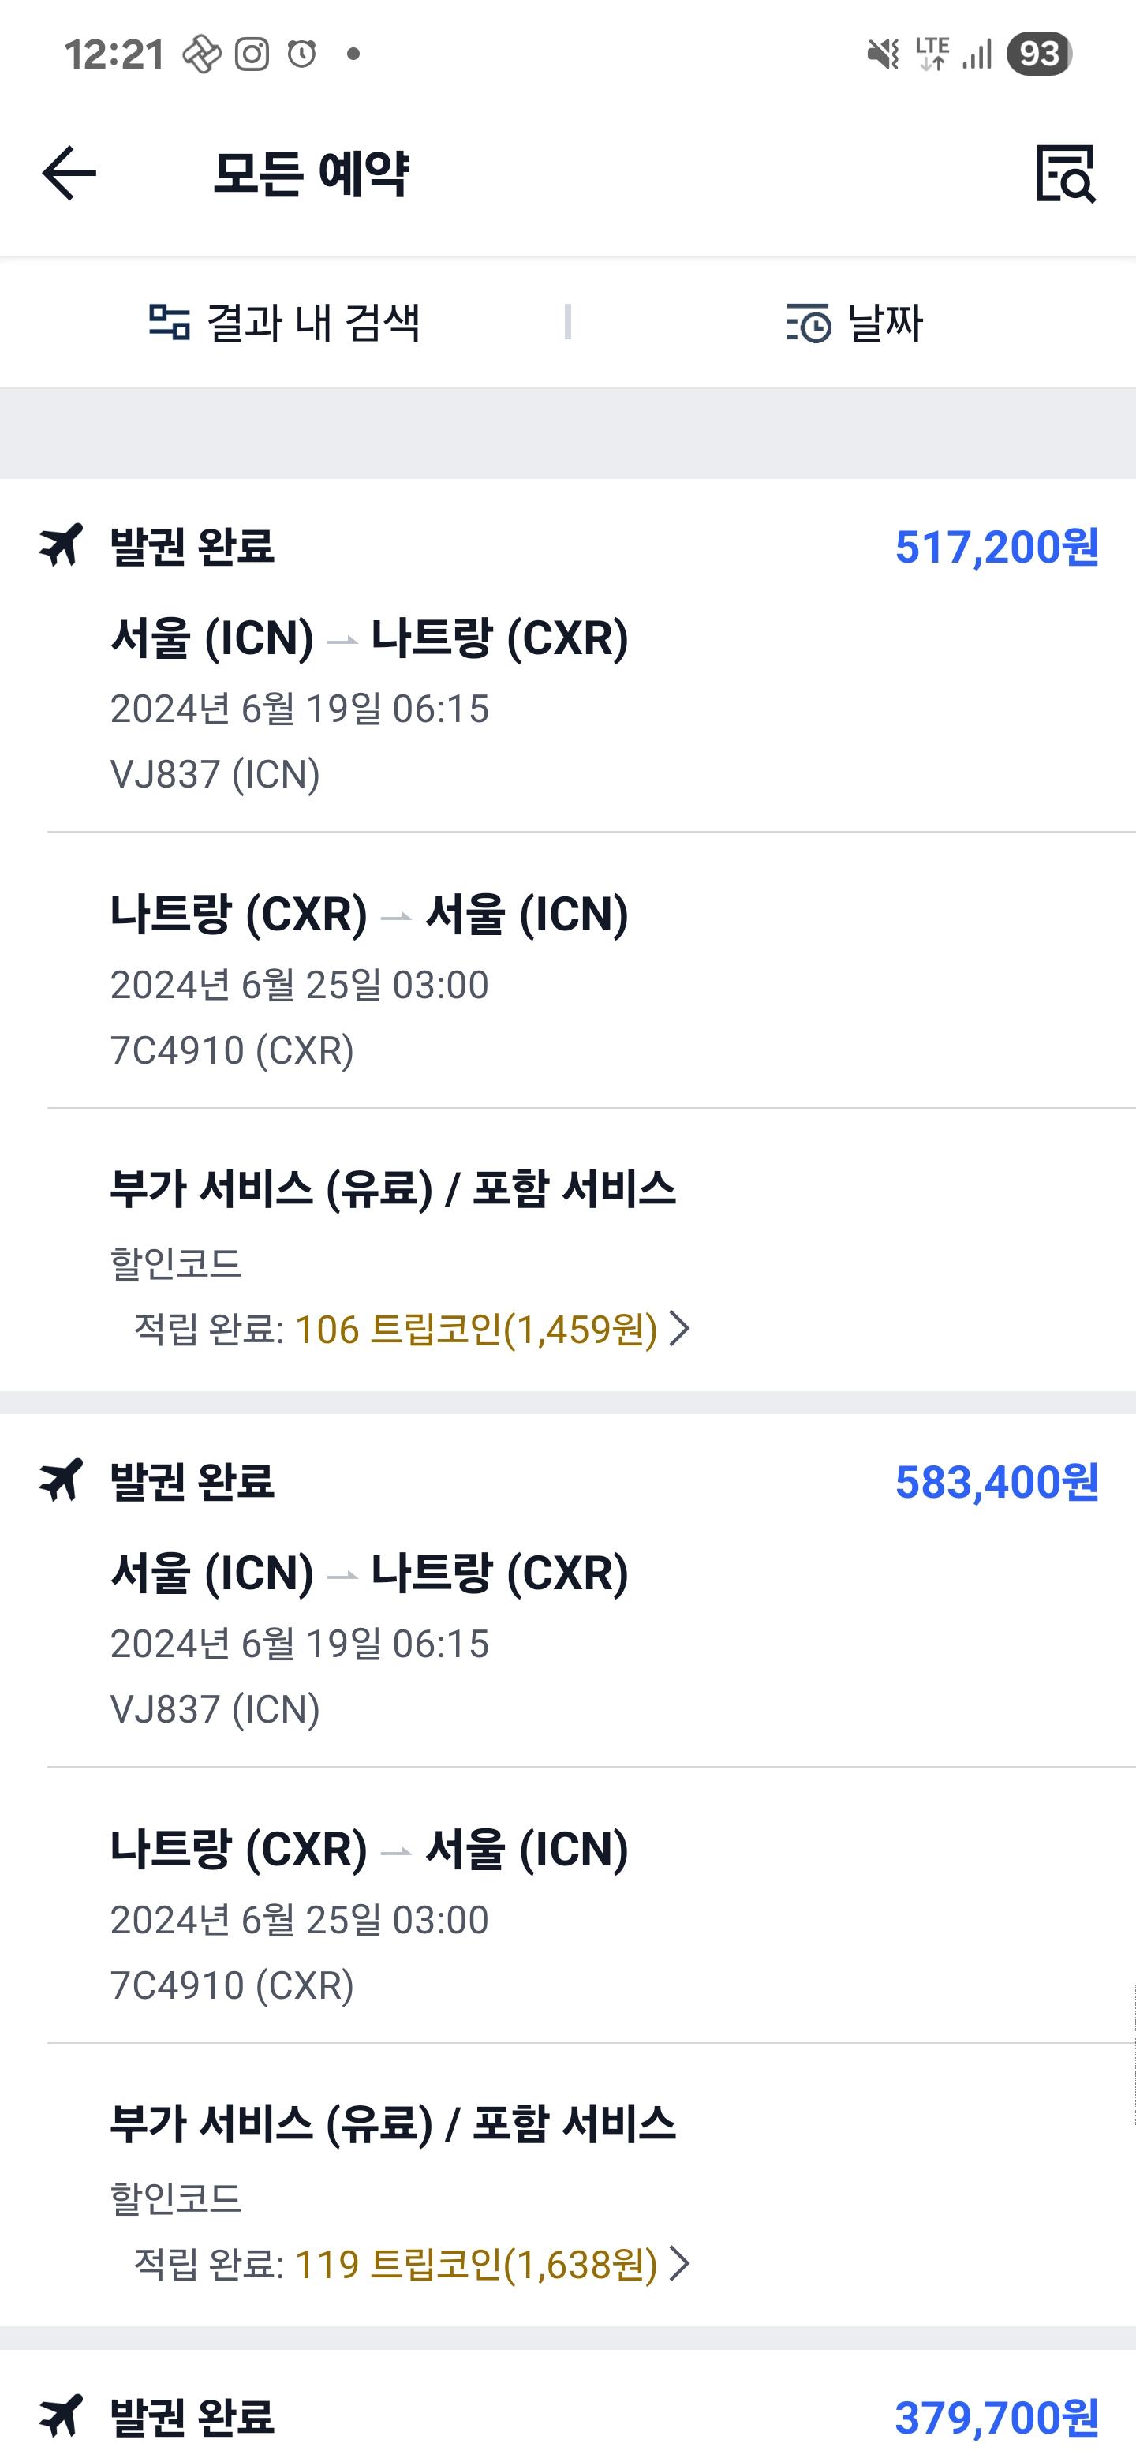Tap the airplane icon of the 379,700원 booking
Image resolution: width=1136 pixels, height=2462 pixels.
pos(62,2416)
